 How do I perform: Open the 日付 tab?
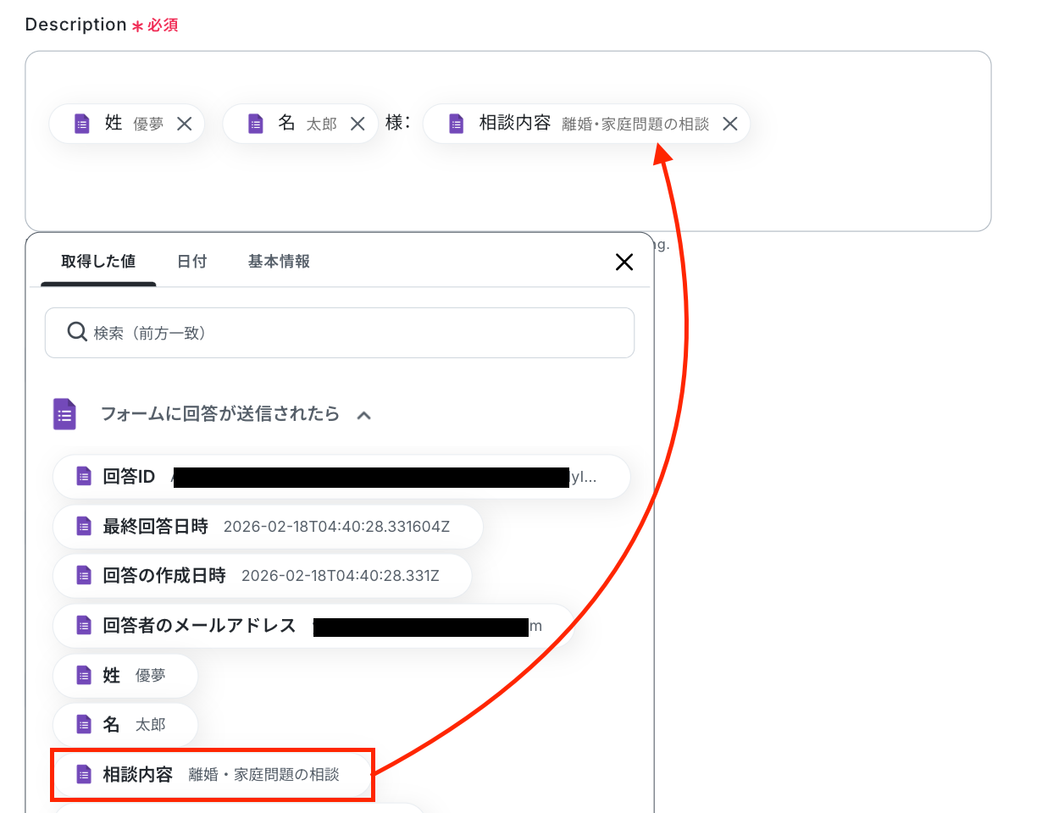[191, 262]
